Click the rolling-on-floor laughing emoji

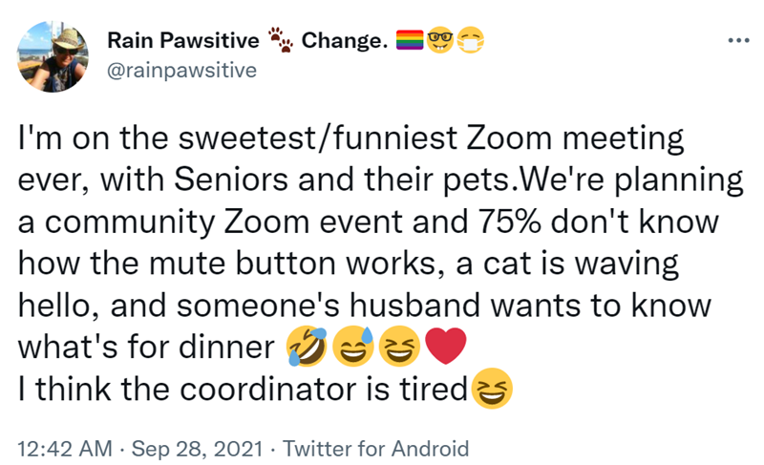point(303,349)
